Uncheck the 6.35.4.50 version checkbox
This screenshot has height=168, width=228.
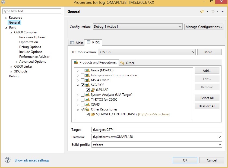tap(88, 90)
